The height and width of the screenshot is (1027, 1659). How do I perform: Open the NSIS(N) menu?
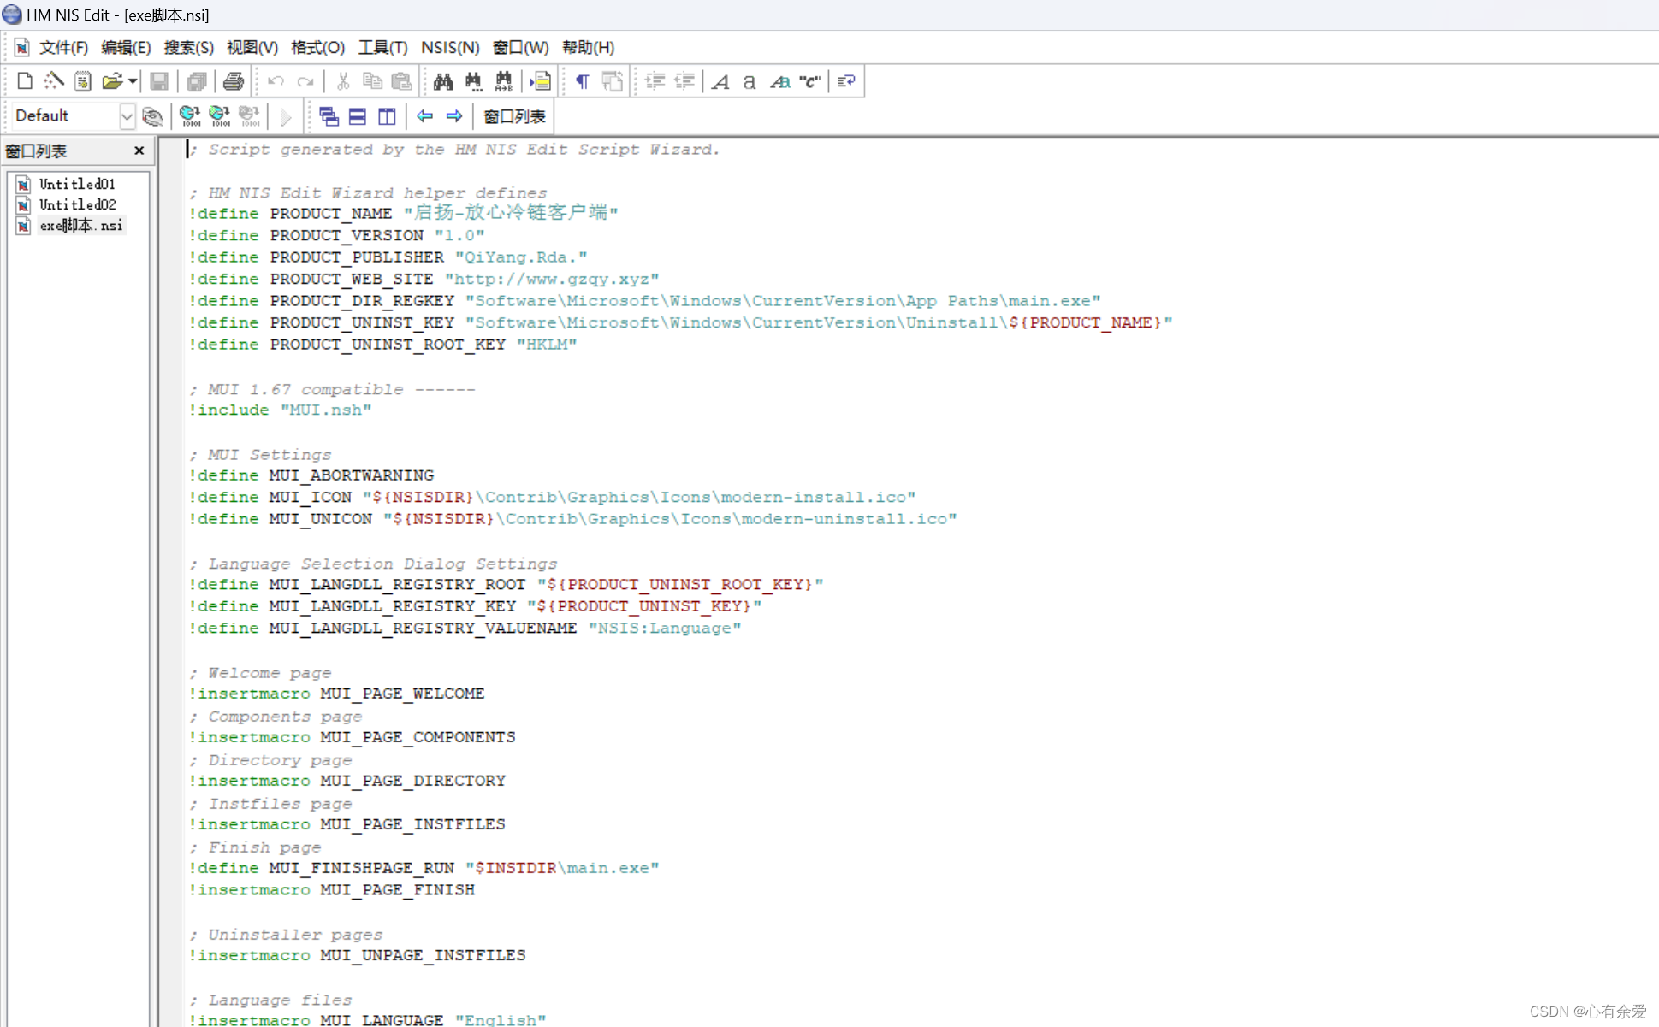[449, 48]
